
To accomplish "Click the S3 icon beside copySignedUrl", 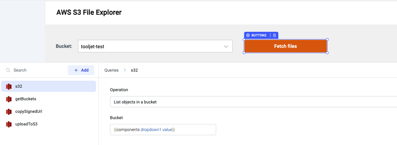I will click(9, 111).
